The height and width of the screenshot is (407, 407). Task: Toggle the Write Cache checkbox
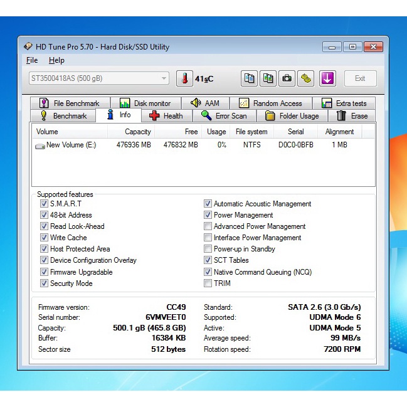point(44,238)
